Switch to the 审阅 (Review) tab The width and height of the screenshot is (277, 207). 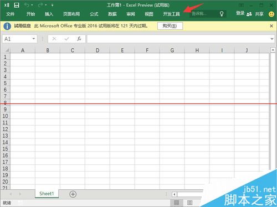point(131,14)
